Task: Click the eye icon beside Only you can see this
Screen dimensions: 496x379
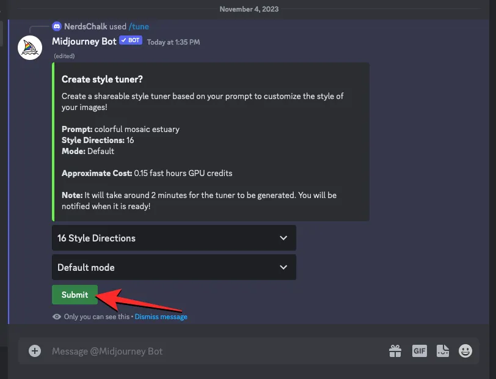Action: point(57,317)
